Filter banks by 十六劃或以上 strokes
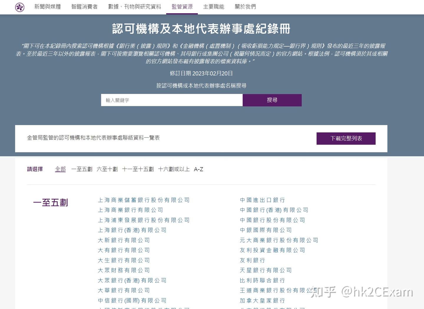 (174, 169)
